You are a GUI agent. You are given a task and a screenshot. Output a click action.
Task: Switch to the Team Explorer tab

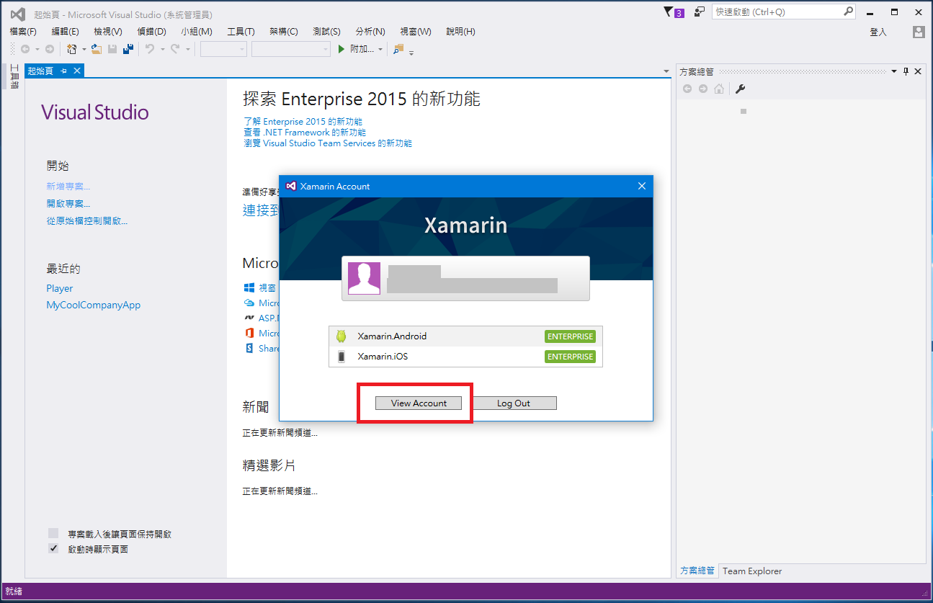tap(752, 571)
